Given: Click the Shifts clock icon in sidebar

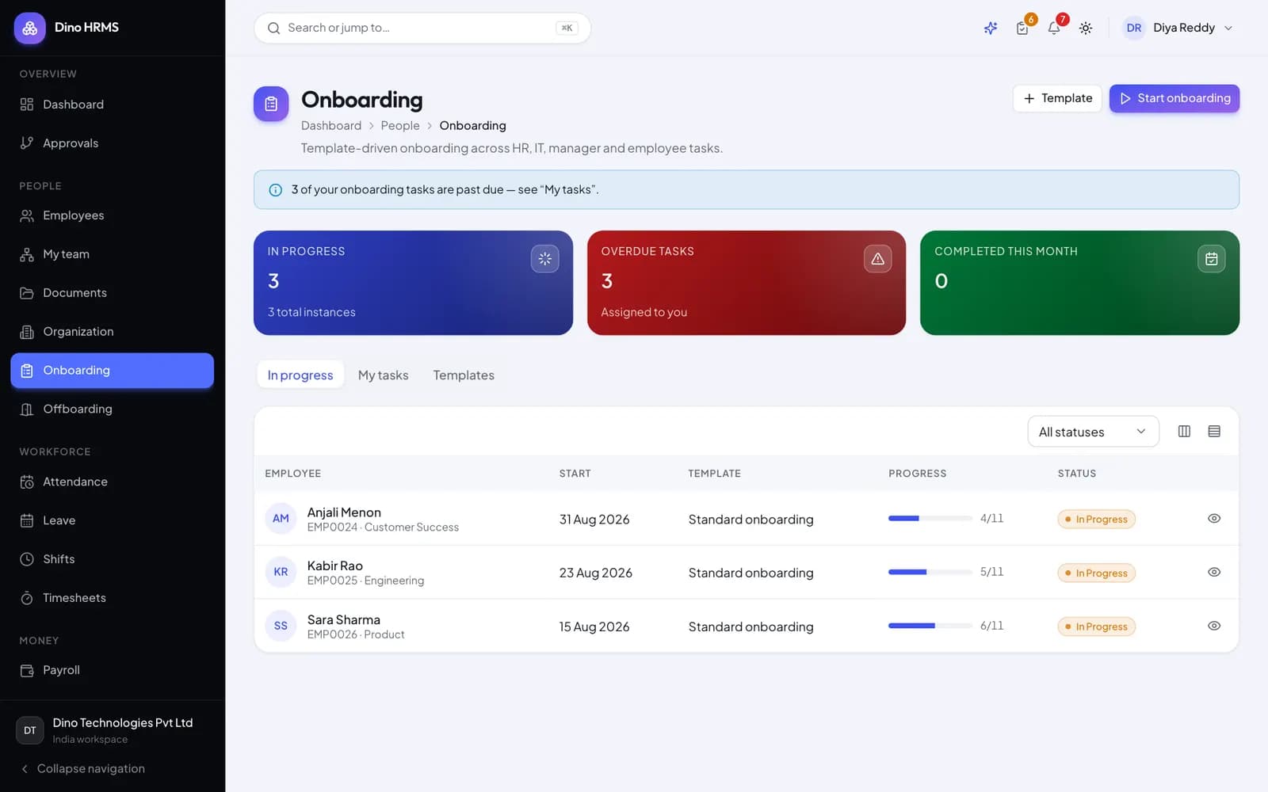Looking at the screenshot, I should [27, 559].
